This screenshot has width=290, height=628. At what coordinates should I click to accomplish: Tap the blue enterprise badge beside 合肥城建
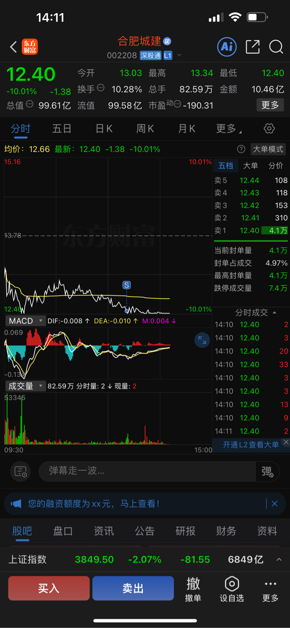click(167, 41)
